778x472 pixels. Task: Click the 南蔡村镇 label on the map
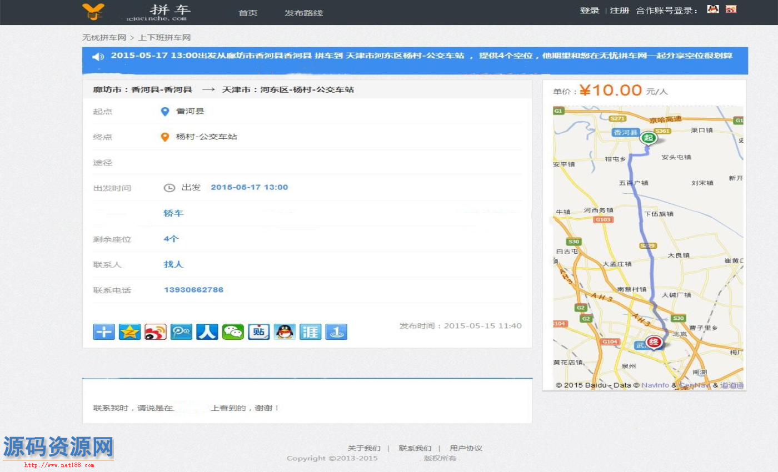pos(632,289)
